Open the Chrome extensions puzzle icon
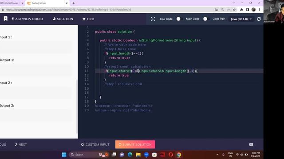 (x=241, y=10)
